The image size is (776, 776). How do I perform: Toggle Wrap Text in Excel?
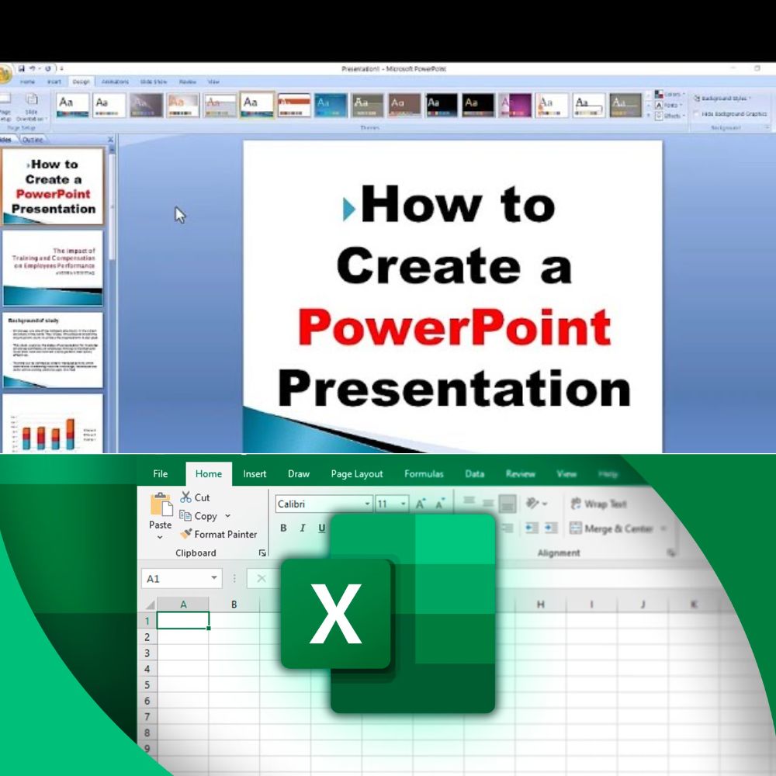(599, 504)
